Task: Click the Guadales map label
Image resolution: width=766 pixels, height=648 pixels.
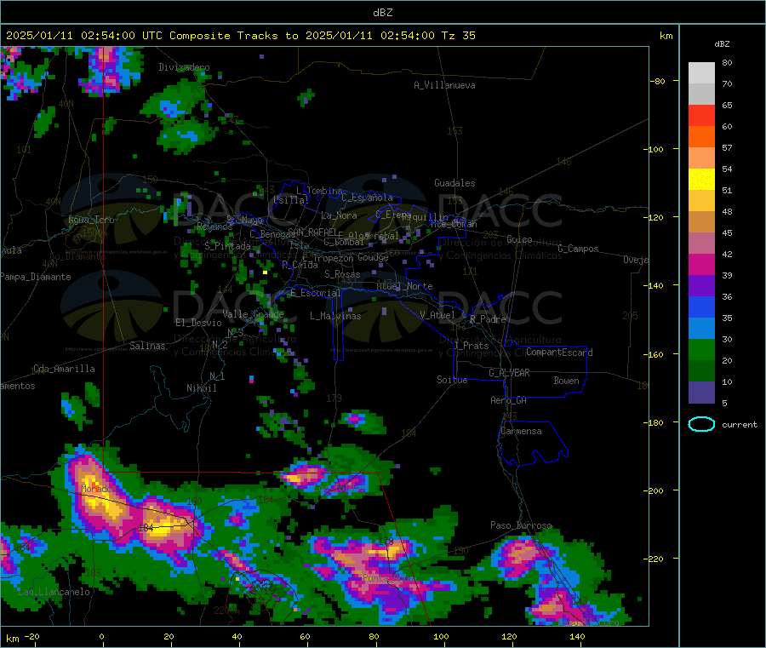Action: 454,183
